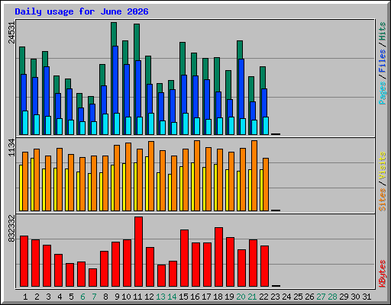The image size is (391, 305).
Task: Click the 'Visits' legend label
Action: [382, 166]
